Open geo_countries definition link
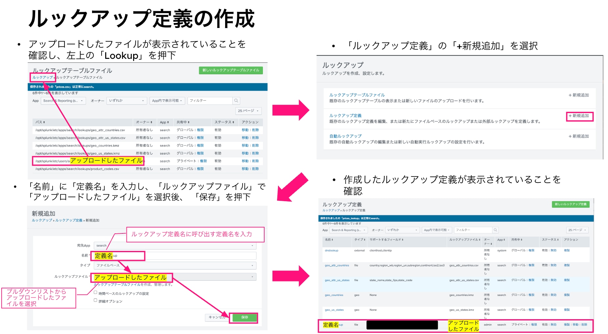Screen dimensions: 608x334 pos(334,295)
